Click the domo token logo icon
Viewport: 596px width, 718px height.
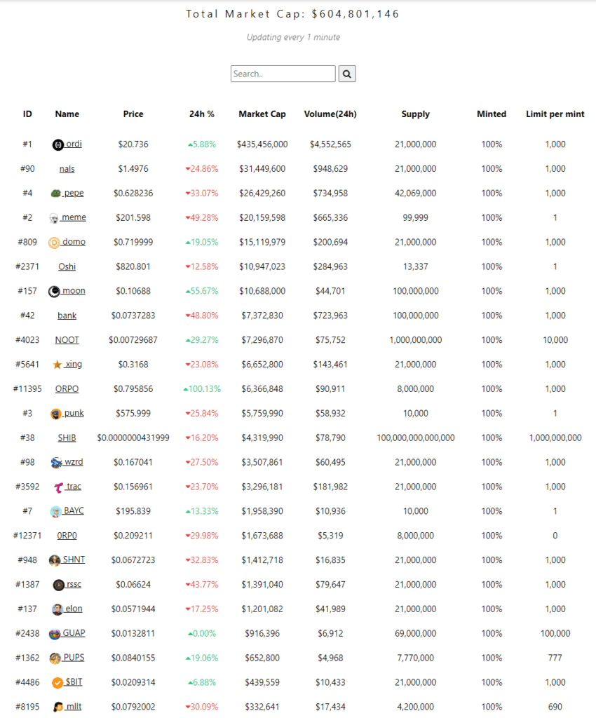click(54, 243)
